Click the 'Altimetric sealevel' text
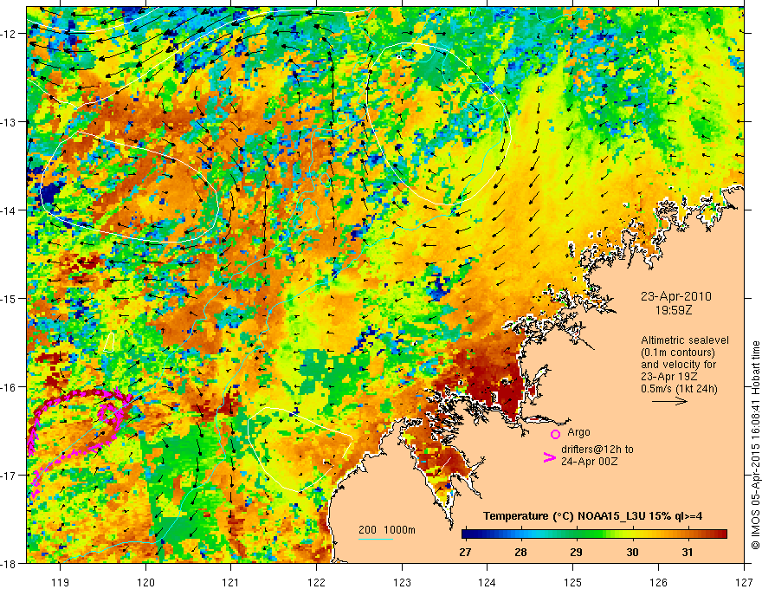 pyautogui.click(x=685, y=340)
